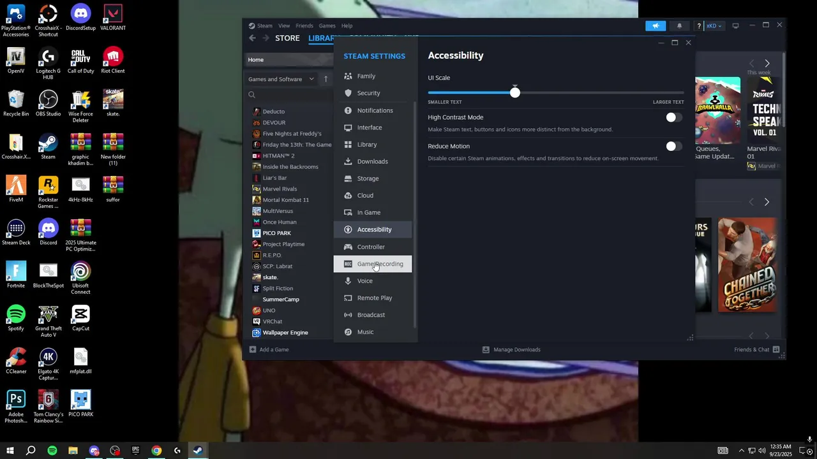Image resolution: width=817 pixels, height=459 pixels.
Task: Open xKD account dropdown
Action: pyautogui.click(x=714, y=25)
